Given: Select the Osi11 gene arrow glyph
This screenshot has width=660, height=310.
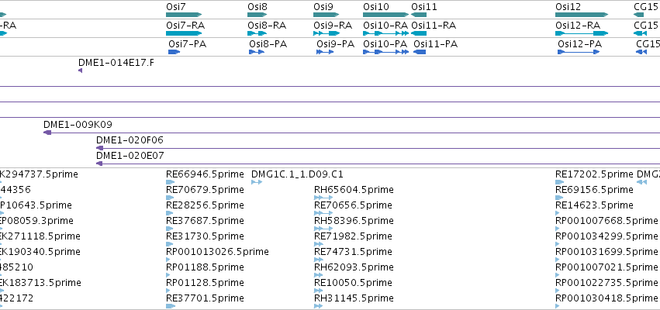Looking at the screenshot, I should click(x=419, y=15).
